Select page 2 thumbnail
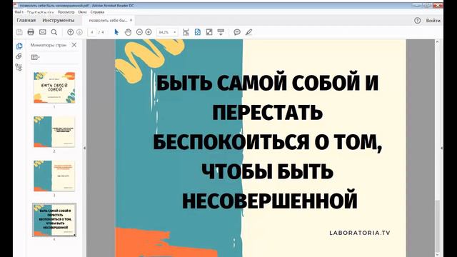Viewport: 457px width, 257px height. (54, 131)
